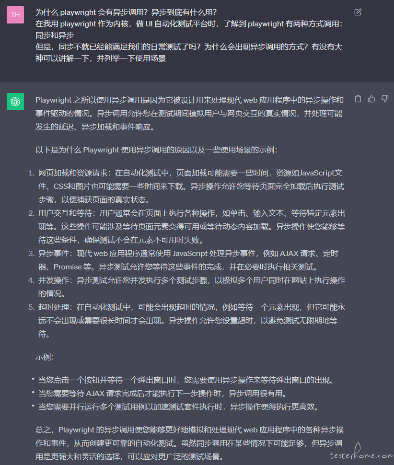Select list item 4 并发操作

point(192,287)
